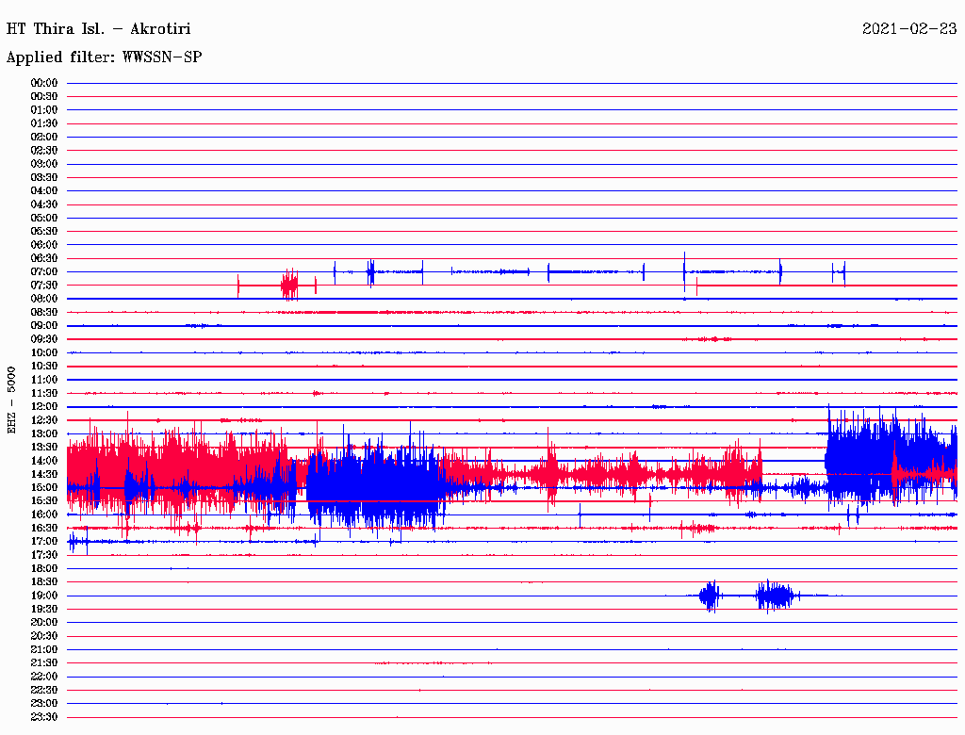Click the 18:30 time label
Image resolution: width=965 pixels, height=735 pixels.
point(44,582)
